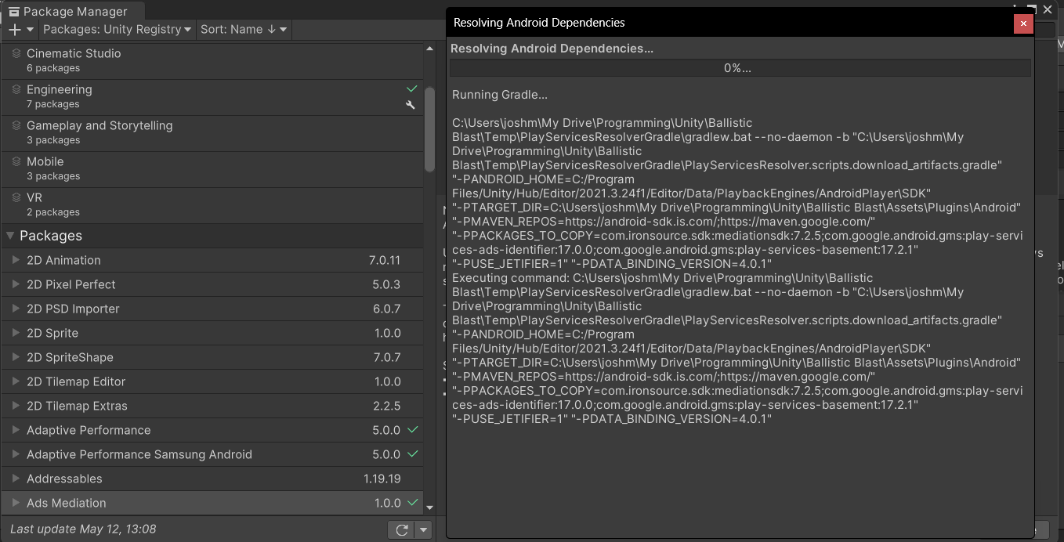1064x542 pixels.
Task: Click the Gameplay and Storytelling stack icon
Action: [16, 126]
